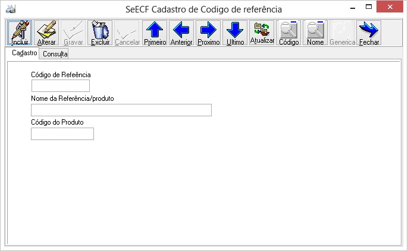Screen dimensions: 408x251
Task: Focus the Código de Referência field
Action: pyautogui.click(x=60, y=86)
